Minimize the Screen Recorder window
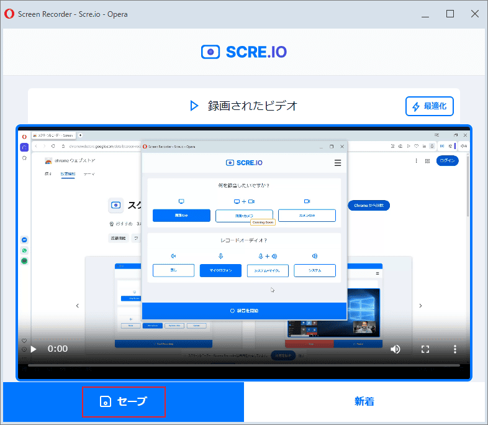Image resolution: width=488 pixels, height=425 pixels. coord(425,14)
